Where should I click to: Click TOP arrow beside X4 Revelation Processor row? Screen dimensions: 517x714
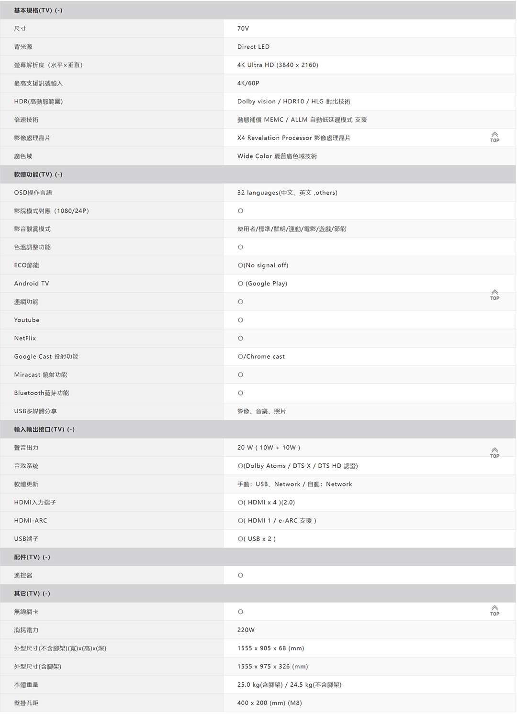pos(495,137)
